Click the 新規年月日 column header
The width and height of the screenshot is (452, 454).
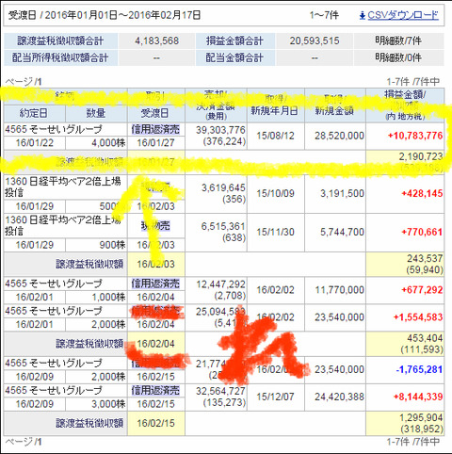click(274, 111)
